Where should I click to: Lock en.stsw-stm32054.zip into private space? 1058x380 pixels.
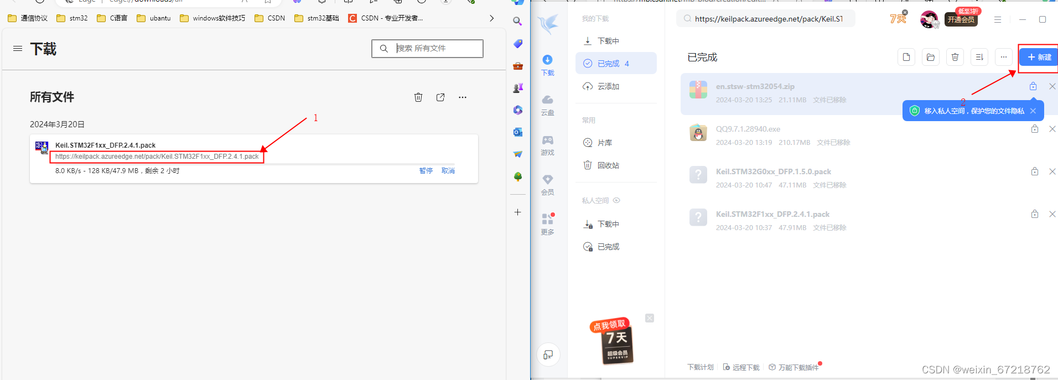click(1033, 86)
